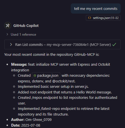Expand the Used 1 reference chevron

7,34
